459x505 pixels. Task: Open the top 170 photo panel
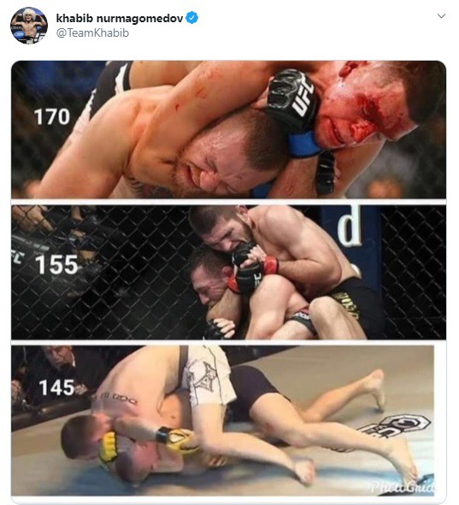[229, 130]
